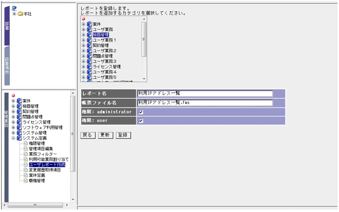Click the book icon beside highlighted 機器管理 category
339x212 pixels.
(x=89, y=35)
